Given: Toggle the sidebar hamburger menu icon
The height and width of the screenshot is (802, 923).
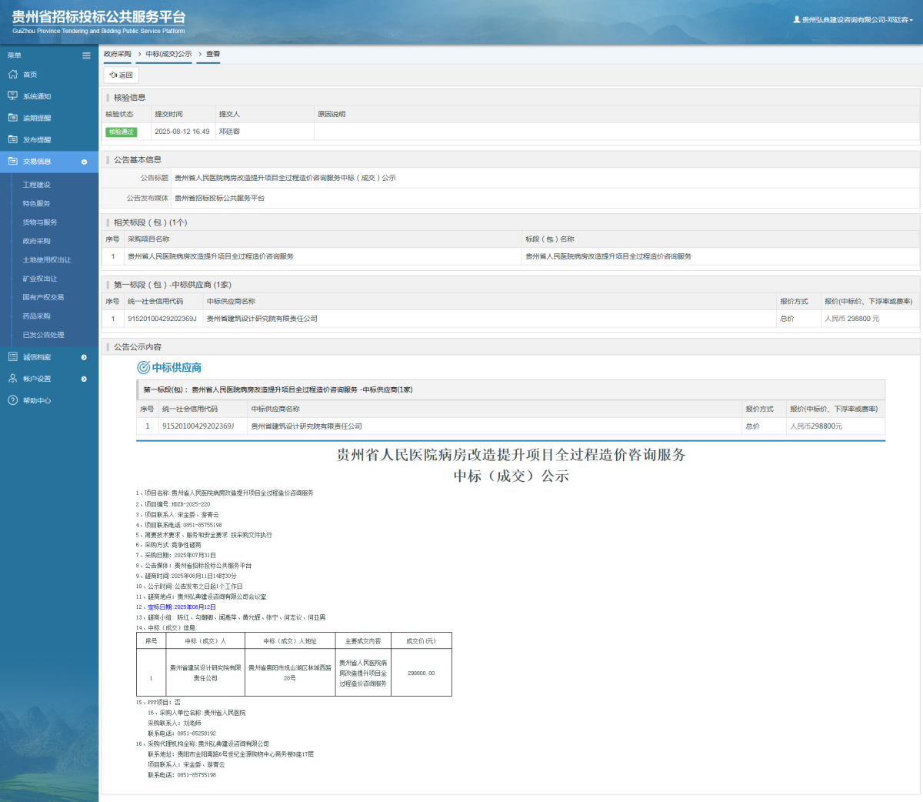Looking at the screenshot, I should [x=86, y=55].
